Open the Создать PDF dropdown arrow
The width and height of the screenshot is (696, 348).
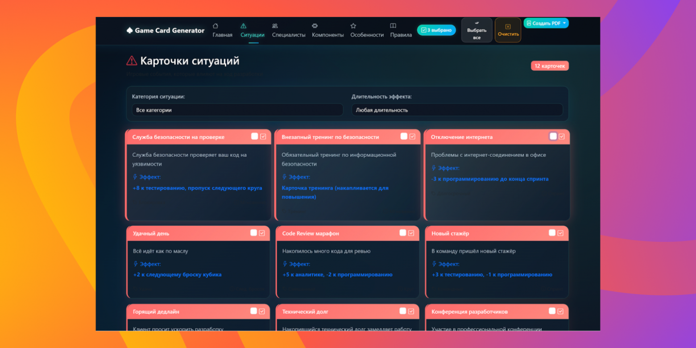pos(564,23)
